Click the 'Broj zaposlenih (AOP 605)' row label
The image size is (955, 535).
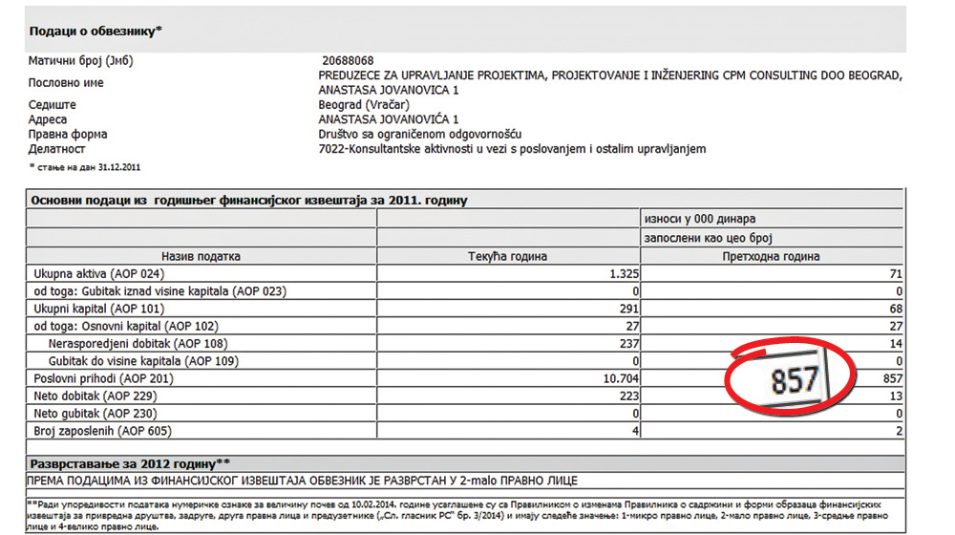[100, 431]
